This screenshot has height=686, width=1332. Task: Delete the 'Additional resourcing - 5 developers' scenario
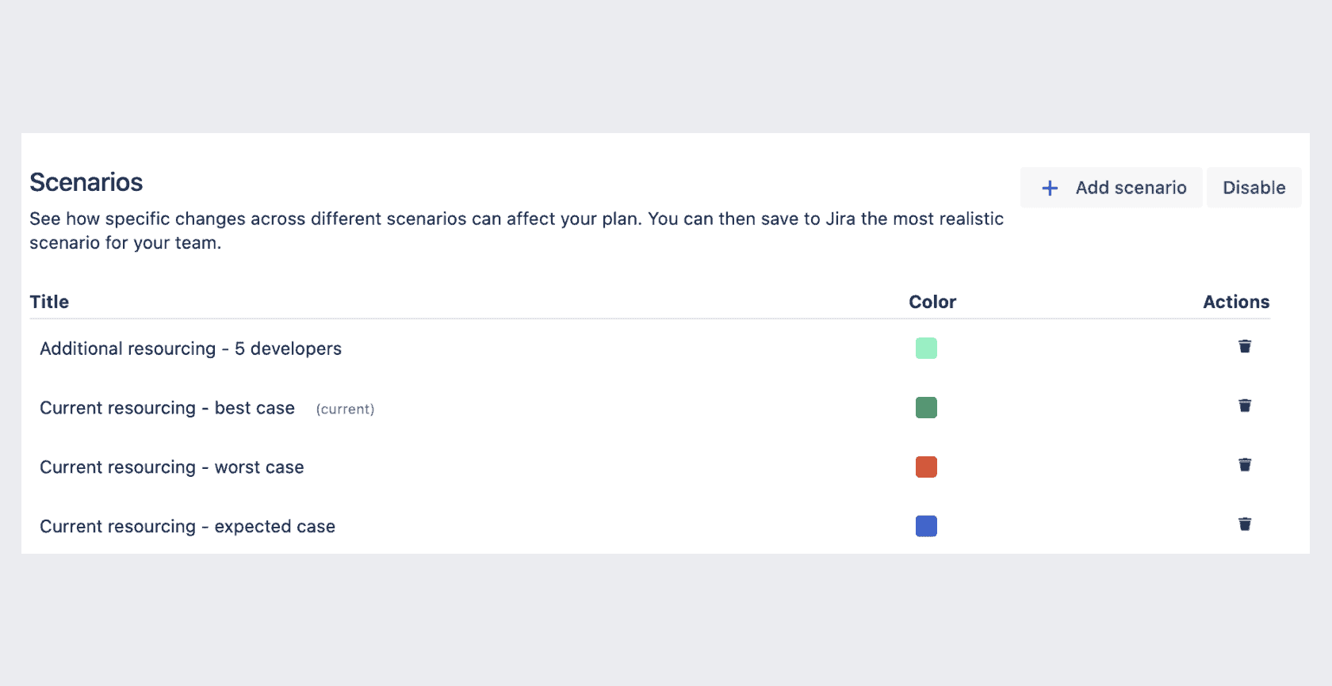coord(1245,346)
